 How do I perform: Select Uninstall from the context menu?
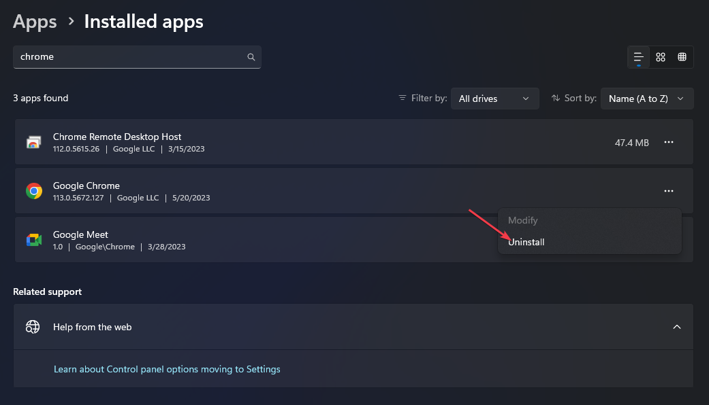[x=526, y=242]
